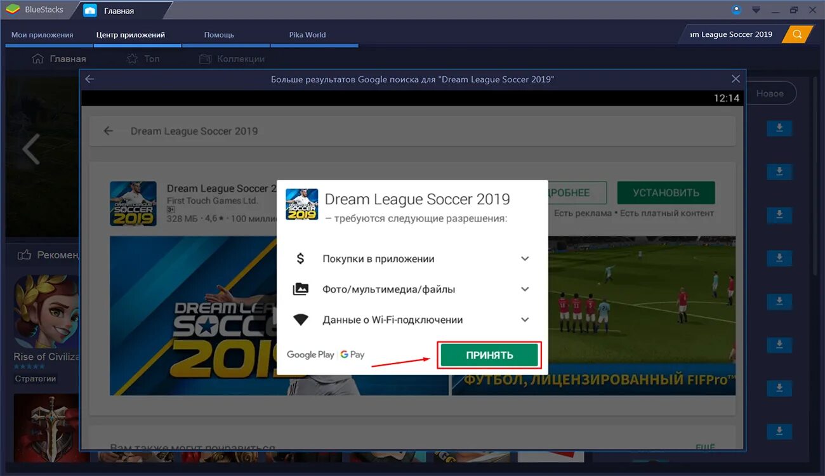
Task: Click the УСТАНОВИТЬ install button
Action: coord(666,193)
